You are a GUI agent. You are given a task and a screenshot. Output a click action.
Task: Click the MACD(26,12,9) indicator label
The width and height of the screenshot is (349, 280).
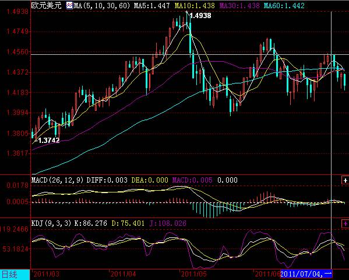pos(58,180)
